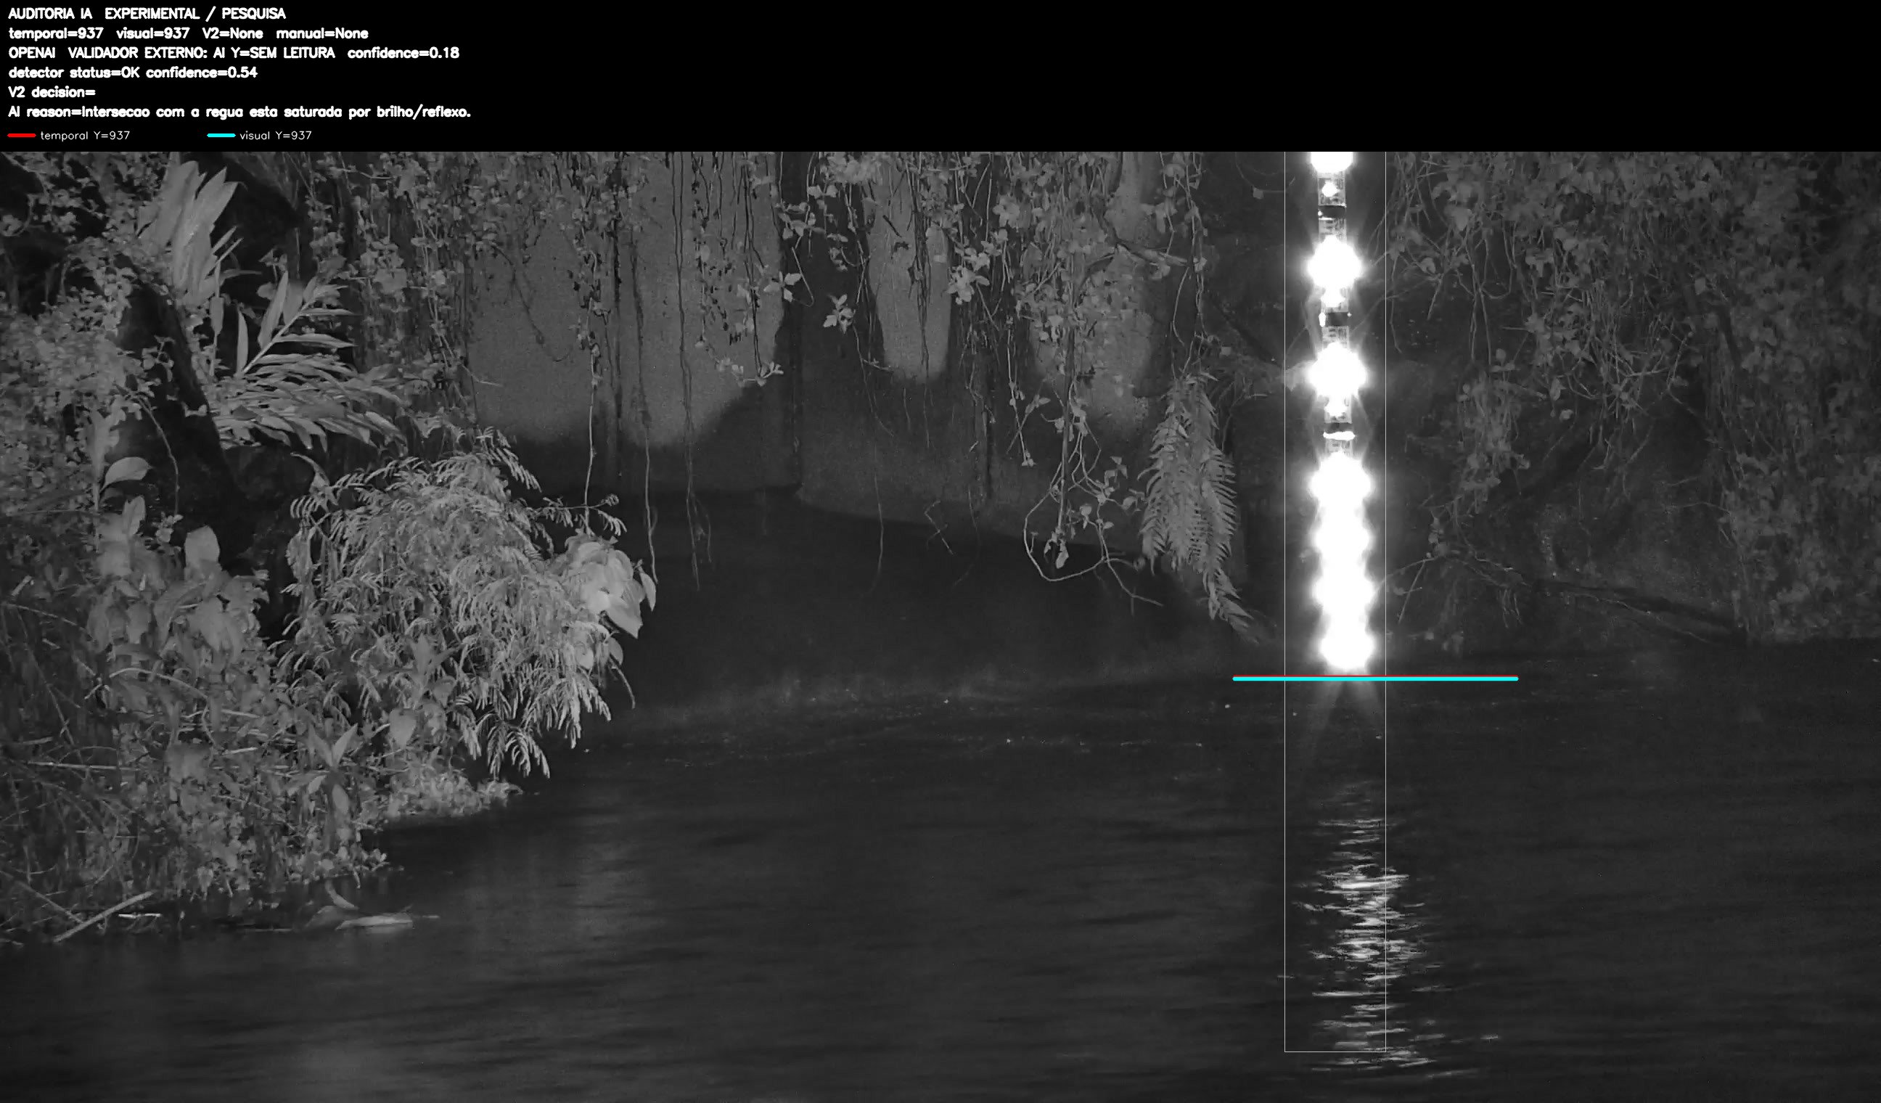This screenshot has height=1103, width=1881.
Task: Select the 'OPENAI VALIDADOR EXTERNO' text
Action: [x=107, y=53]
